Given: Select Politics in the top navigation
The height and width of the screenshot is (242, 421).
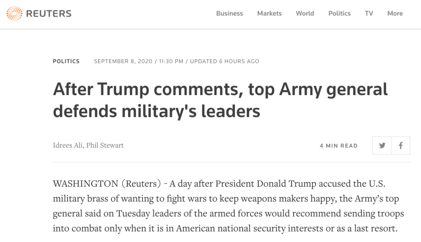Looking at the screenshot, I should coord(340,13).
